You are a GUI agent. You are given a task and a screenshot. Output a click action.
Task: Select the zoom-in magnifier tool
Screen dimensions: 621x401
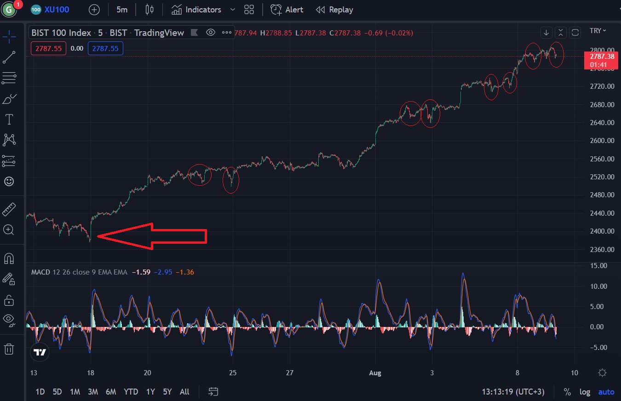[9, 229]
